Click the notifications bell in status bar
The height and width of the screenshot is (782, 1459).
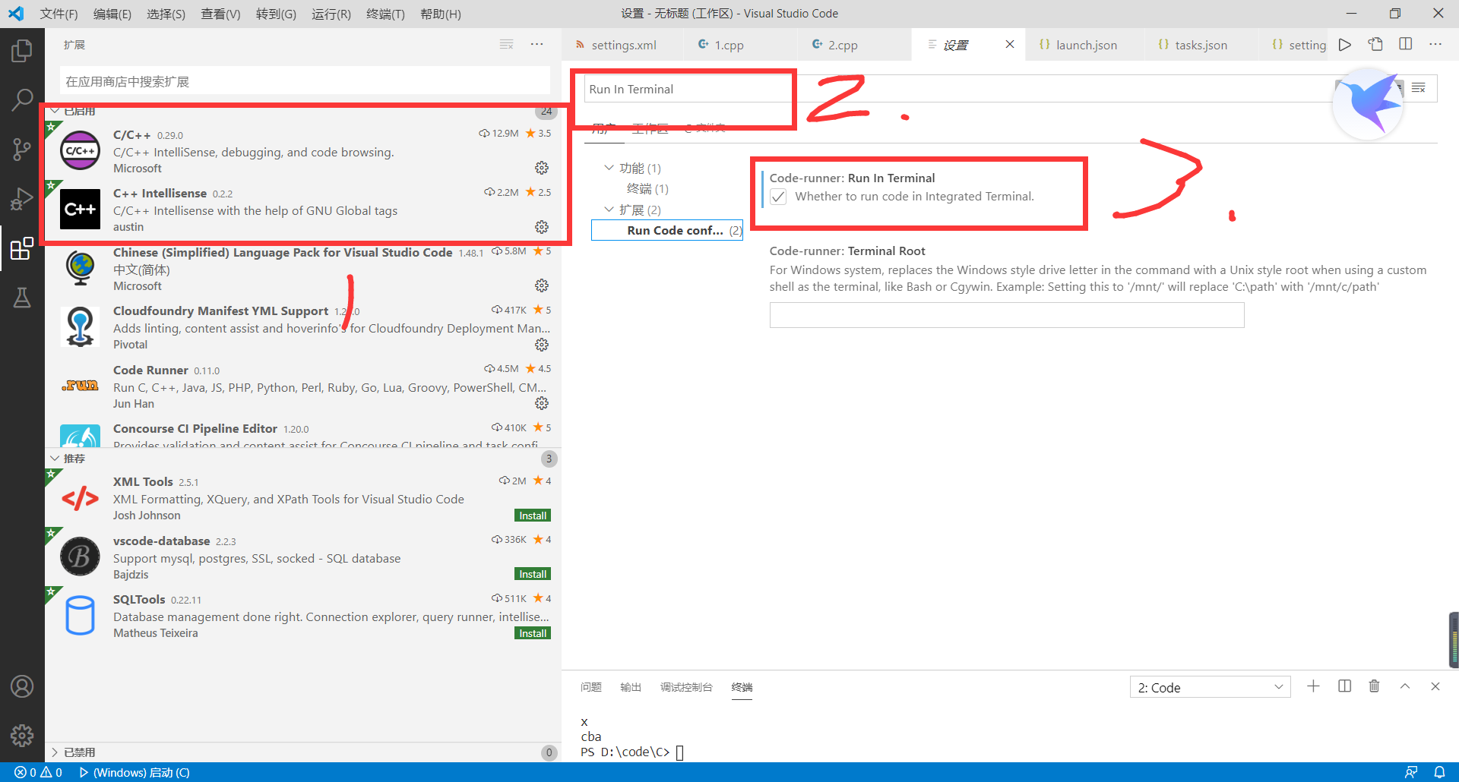pos(1439,772)
